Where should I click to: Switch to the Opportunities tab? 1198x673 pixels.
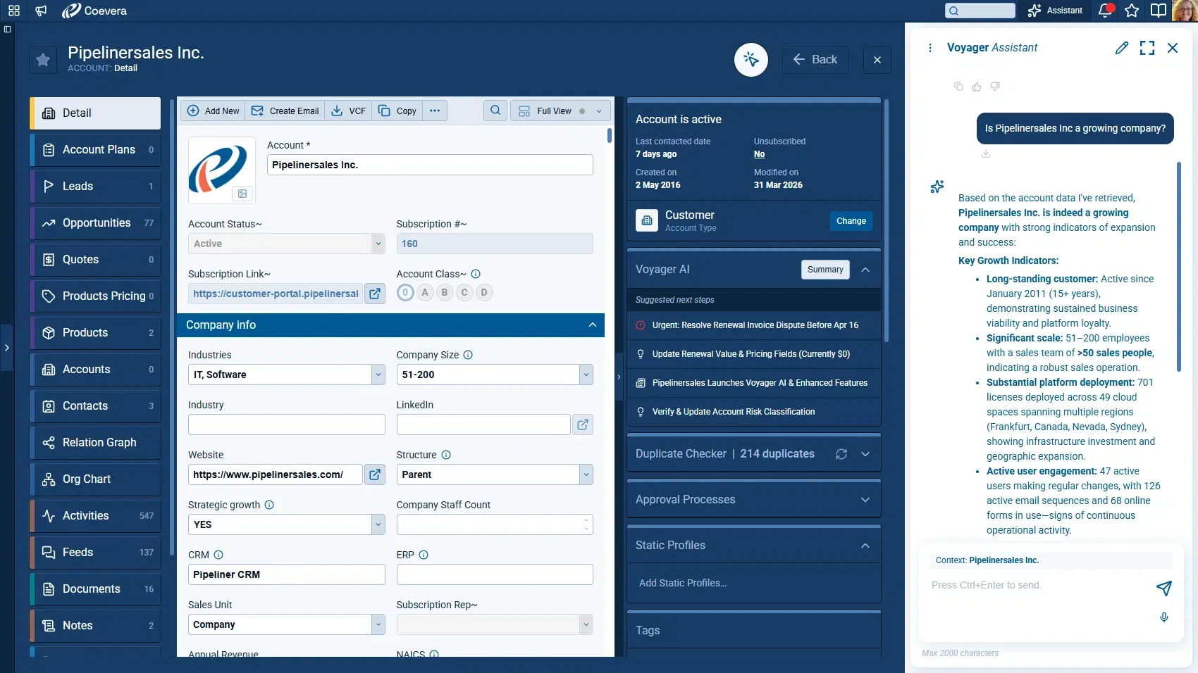pos(95,222)
